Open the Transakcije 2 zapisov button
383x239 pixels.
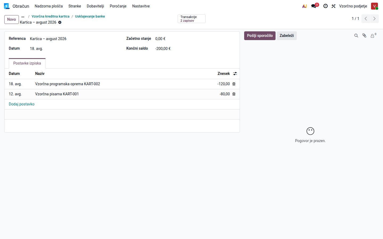point(191,19)
